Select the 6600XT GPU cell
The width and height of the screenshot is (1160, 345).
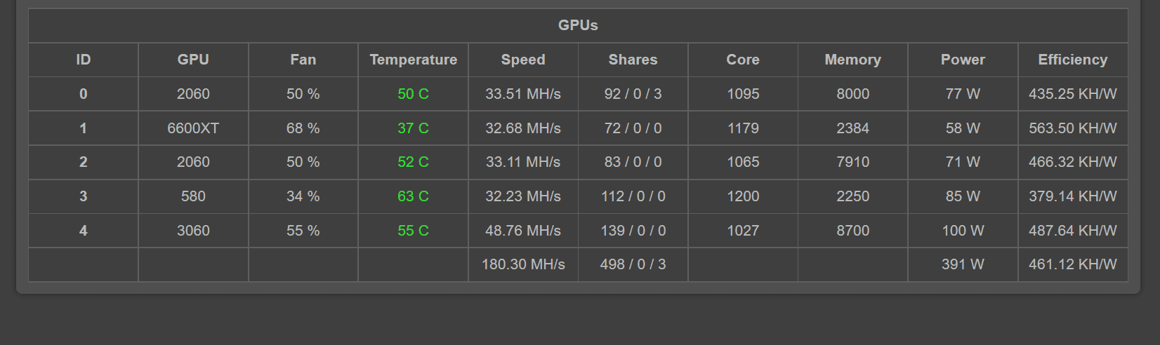pos(193,128)
